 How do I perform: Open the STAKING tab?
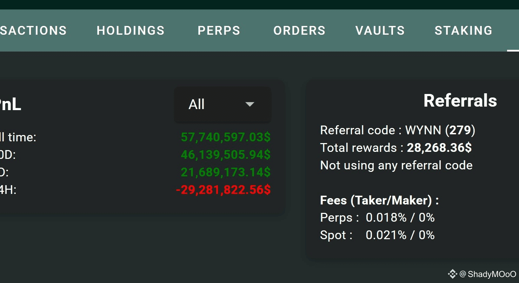coord(463,31)
